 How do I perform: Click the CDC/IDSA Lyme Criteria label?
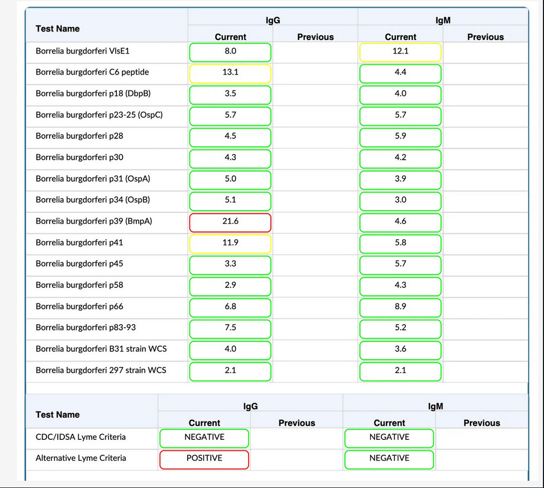pos(81,437)
